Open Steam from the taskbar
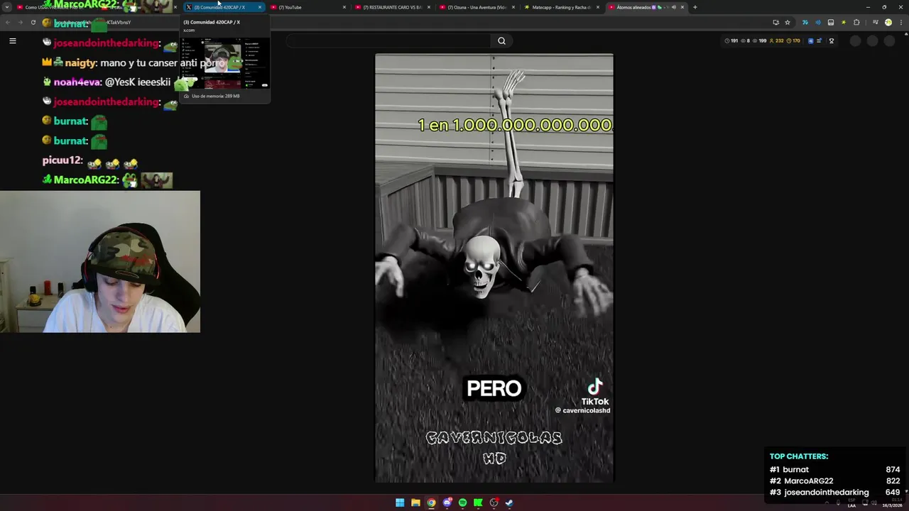 coord(509,502)
